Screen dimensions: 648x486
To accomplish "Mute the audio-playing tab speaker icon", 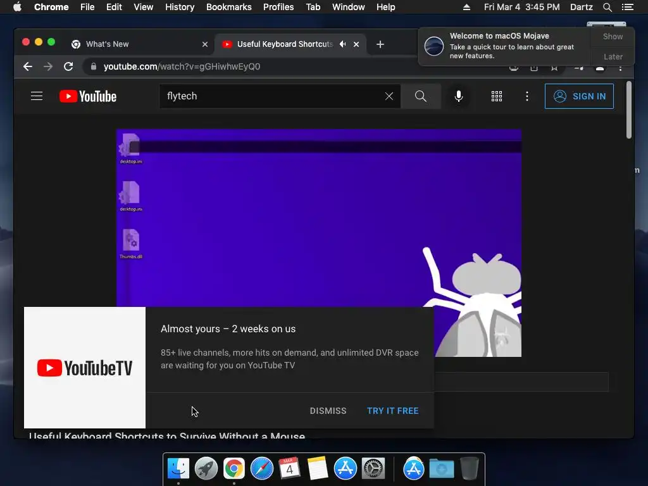I will (x=342, y=44).
